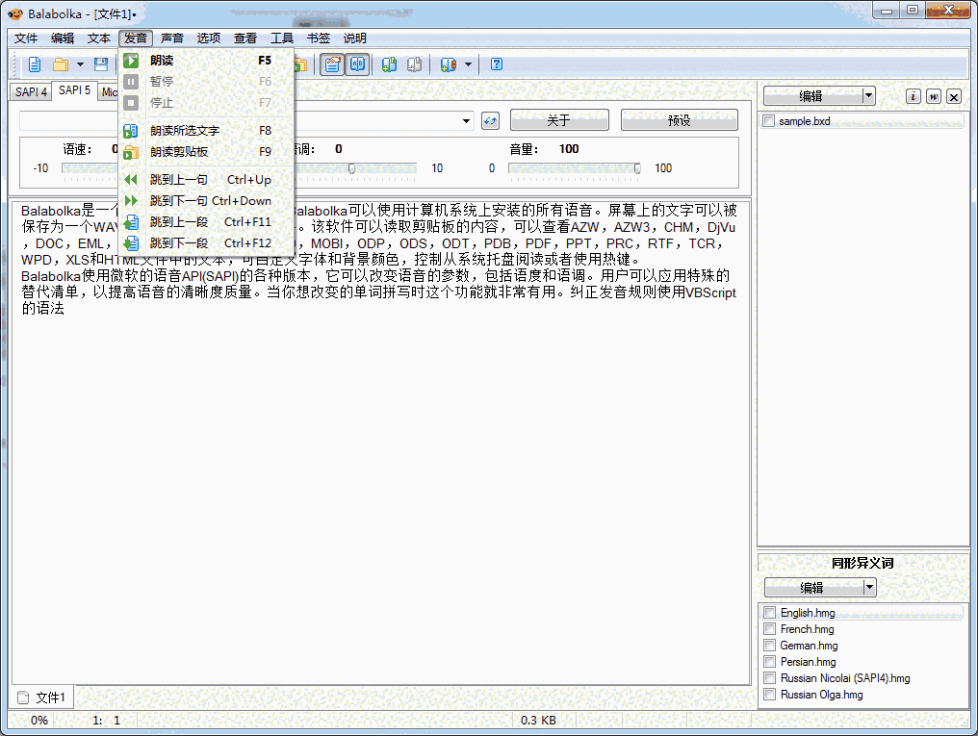
Task: Click the 预设 button
Action: pyautogui.click(x=680, y=120)
